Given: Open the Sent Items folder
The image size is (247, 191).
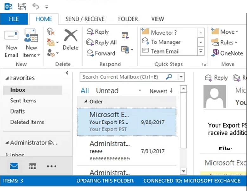Looking at the screenshot, I should pos(23,101).
